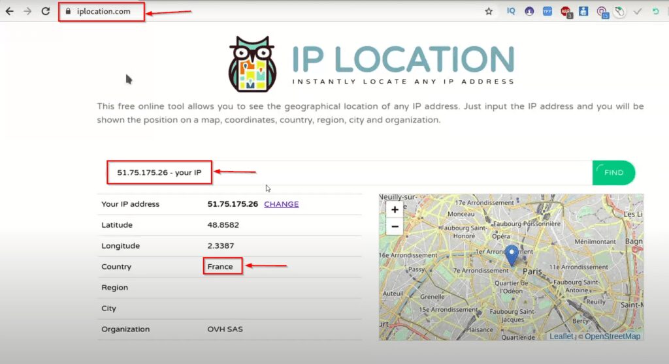
Task: Click the City row label
Action: click(108, 309)
